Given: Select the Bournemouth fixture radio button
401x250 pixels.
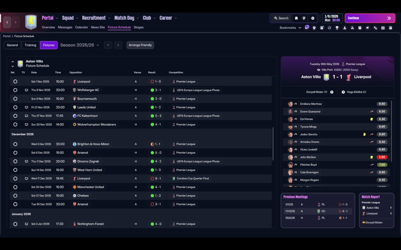Looking at the screenshot, I should tap(15, 99).
